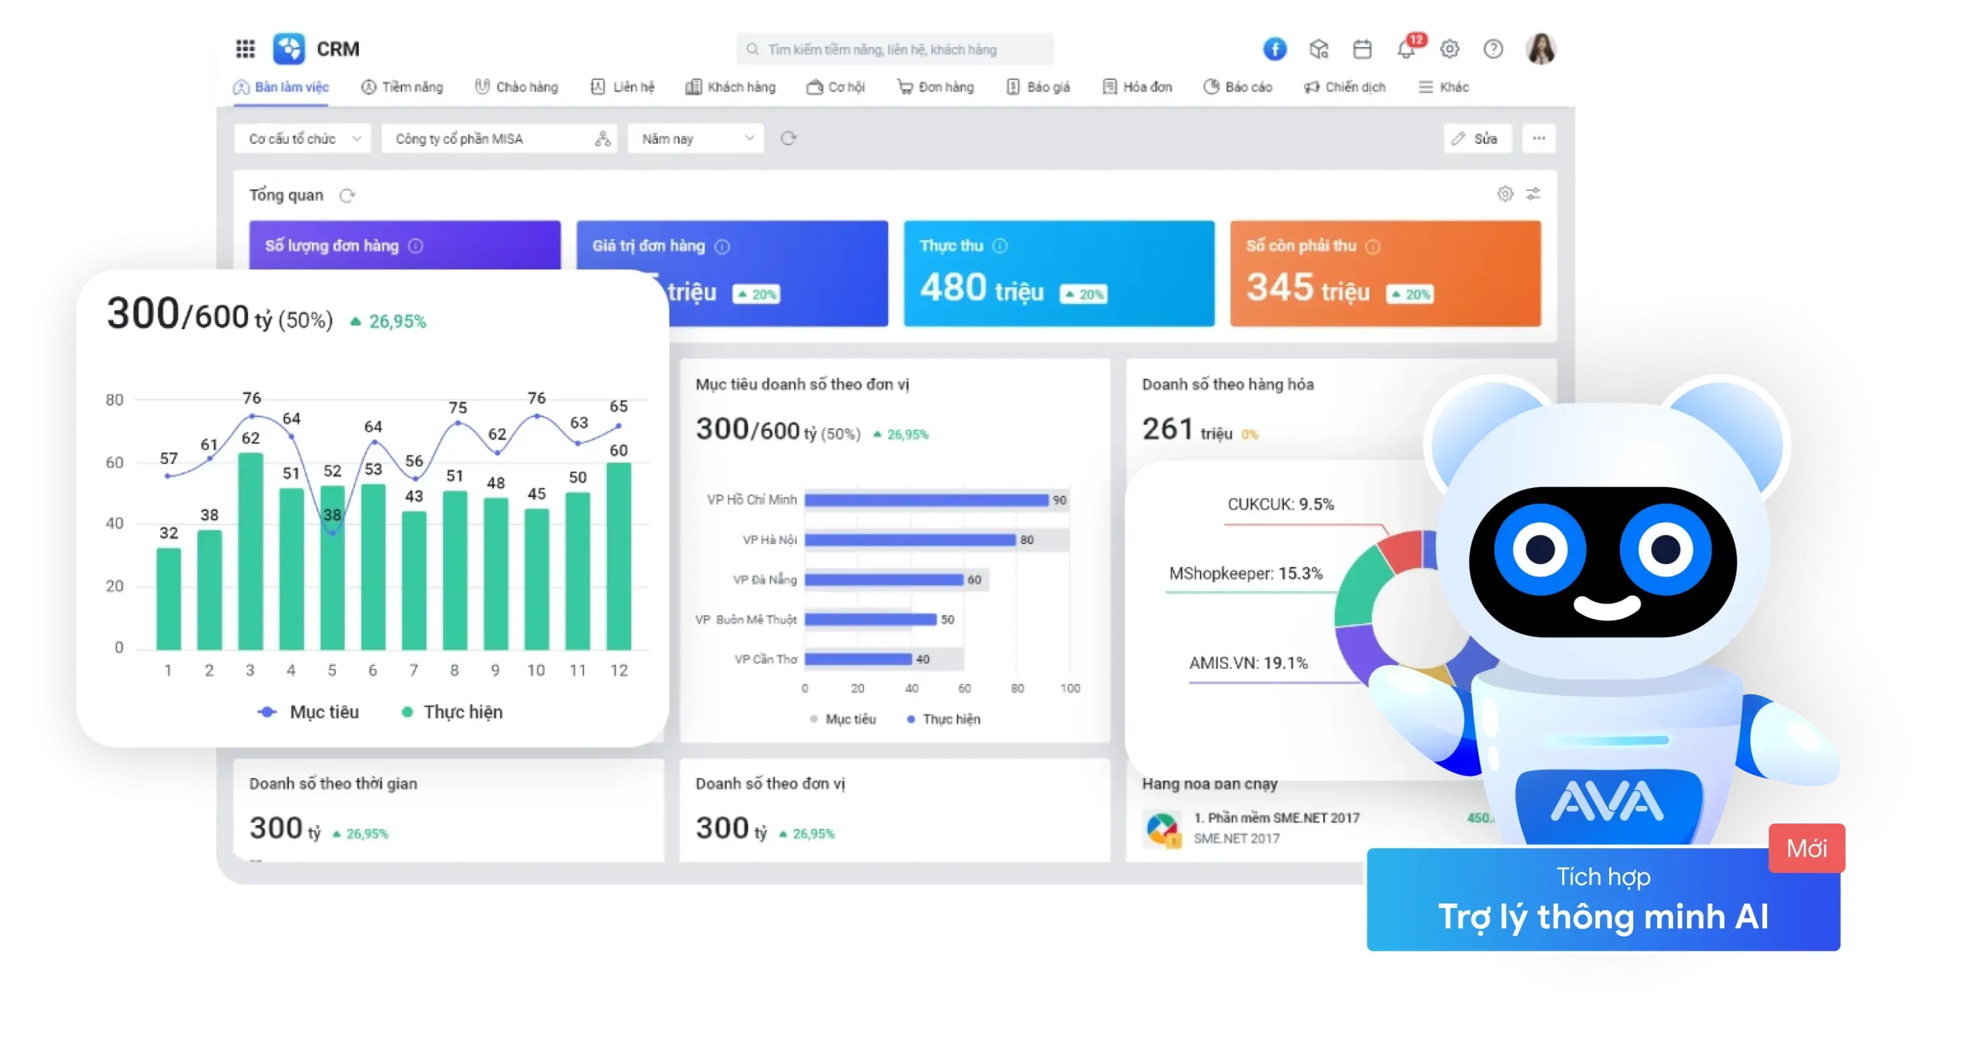
Task: Open the app launcher grid icon
Action: pos(245,49)
